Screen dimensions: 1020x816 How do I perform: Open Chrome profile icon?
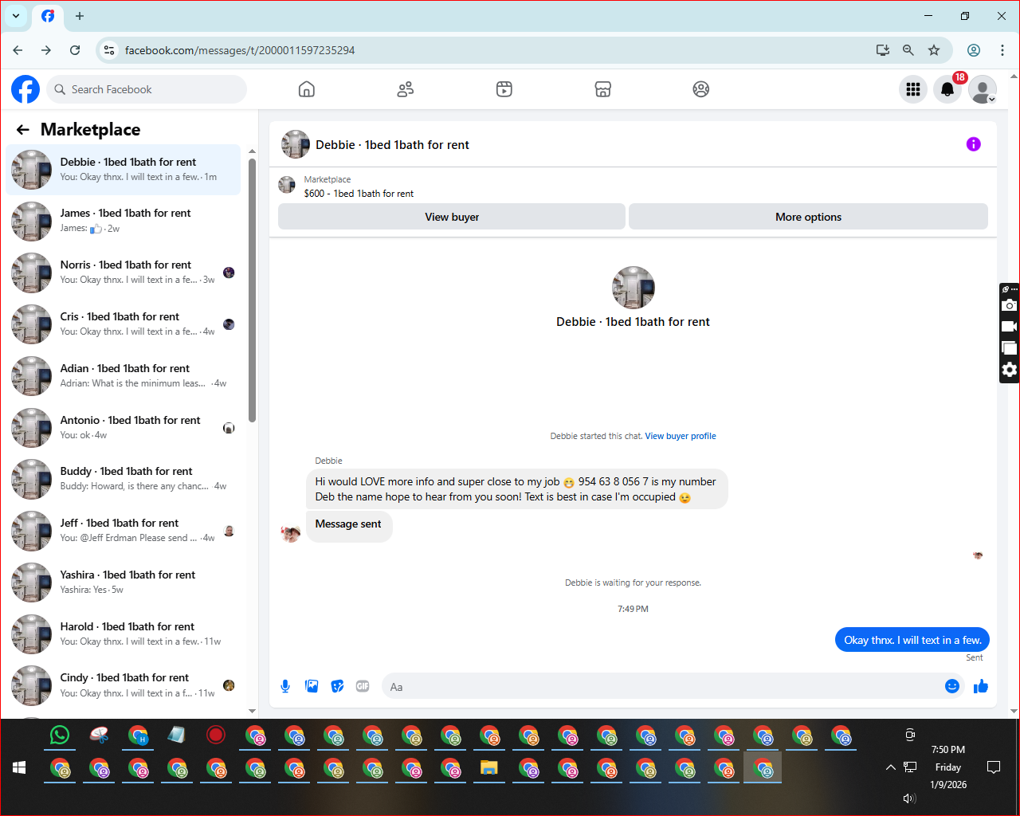(x=974, y=50)
